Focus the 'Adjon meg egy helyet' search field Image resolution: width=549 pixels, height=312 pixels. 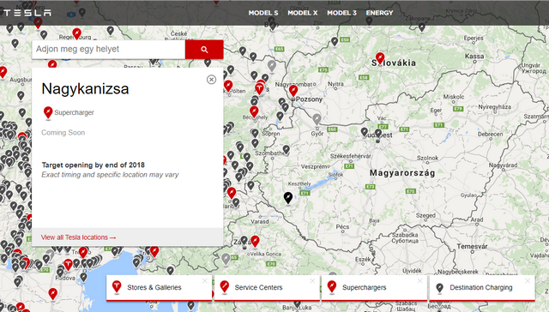point(109,50)
